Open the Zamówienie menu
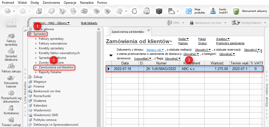The image size is (269, 127). (51, 3)
